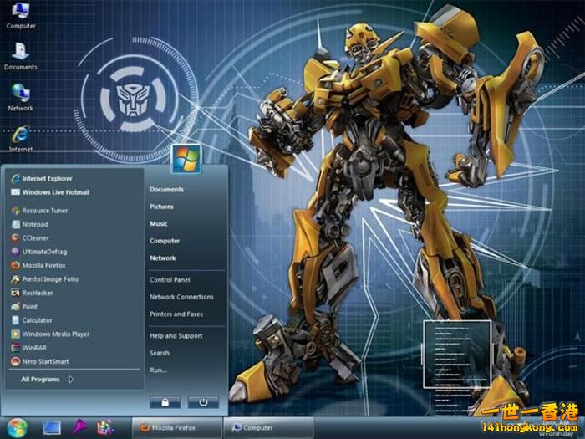
Task: Select the Windows Live Hotmail text entry
Action: tap(56, 192)
